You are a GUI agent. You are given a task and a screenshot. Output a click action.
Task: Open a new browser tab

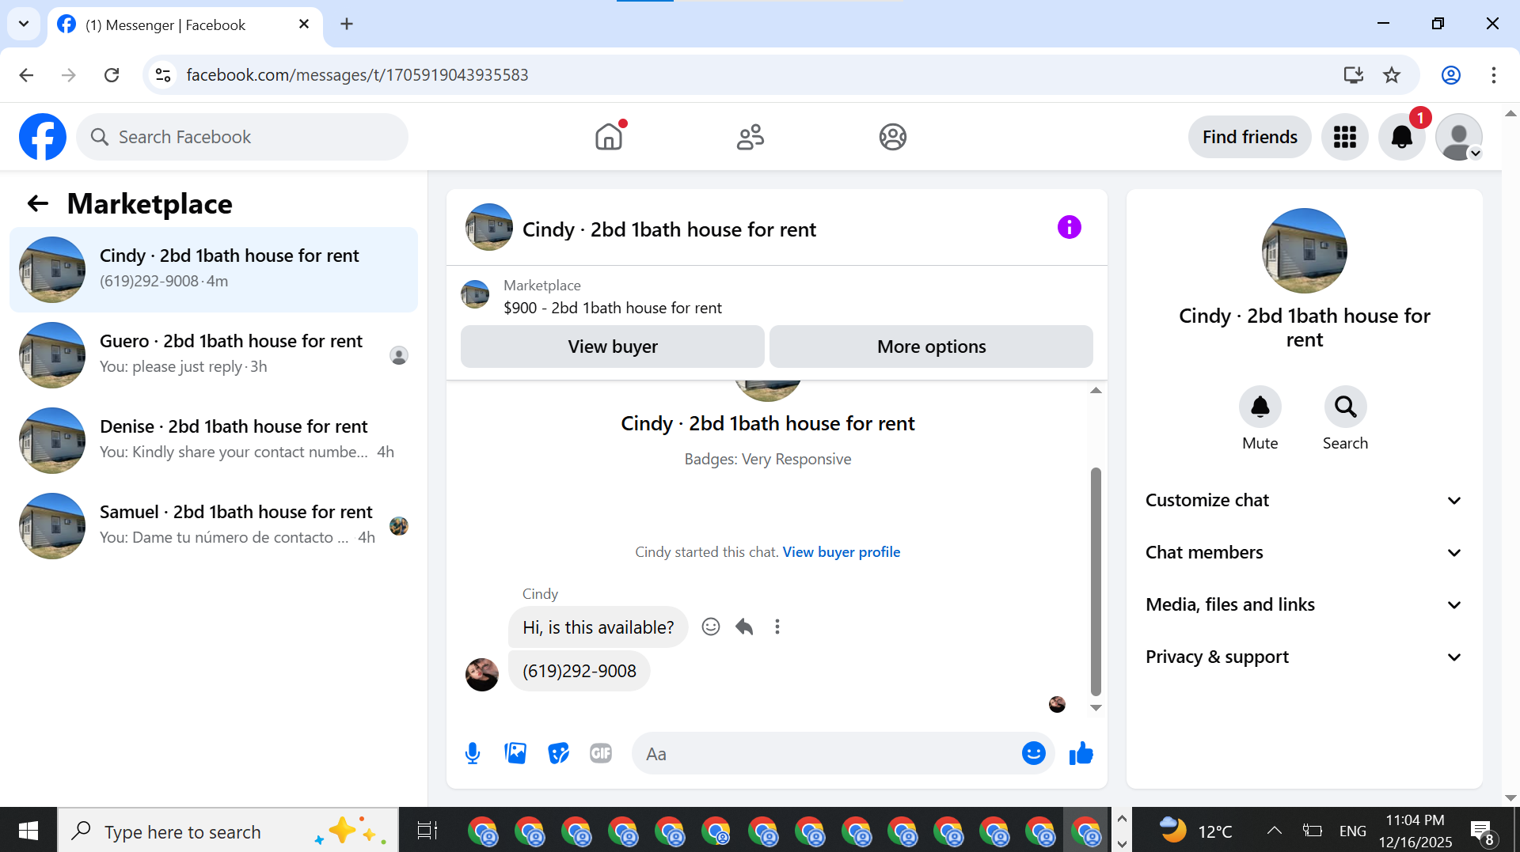(x=347, y=24)
